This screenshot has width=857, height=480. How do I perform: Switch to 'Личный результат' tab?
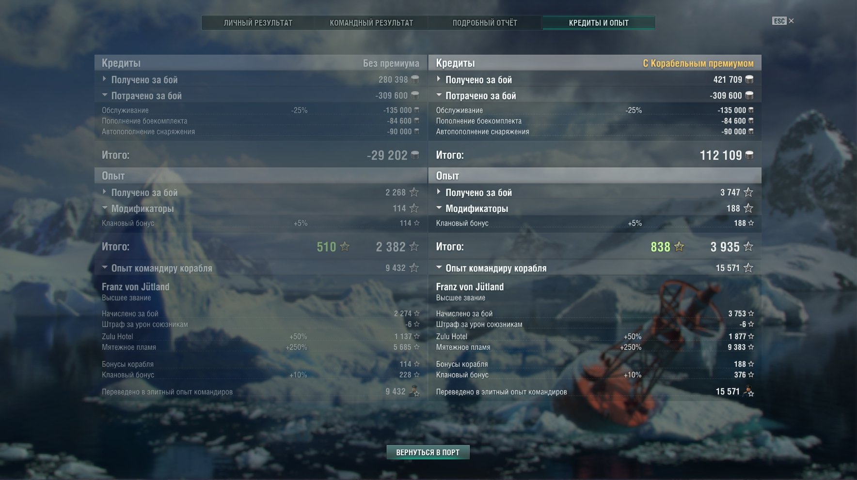pyautogui.click(x=258, y=23)
